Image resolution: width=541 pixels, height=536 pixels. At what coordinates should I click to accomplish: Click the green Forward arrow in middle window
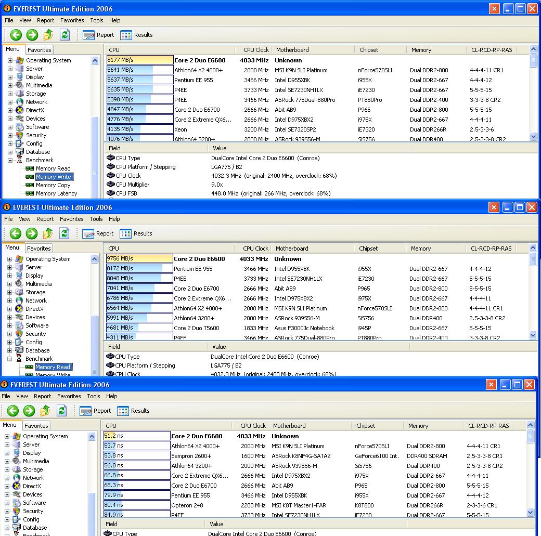point(31,233)
